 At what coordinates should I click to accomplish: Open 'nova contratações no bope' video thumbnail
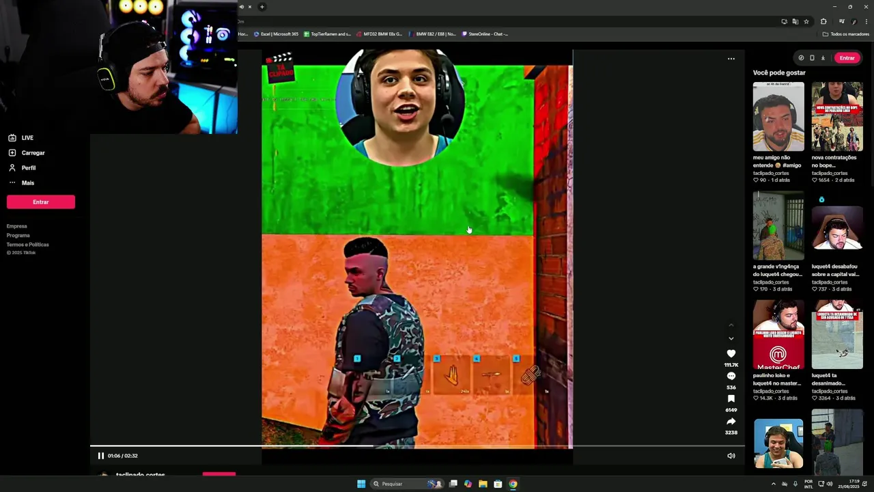(837, 117)
